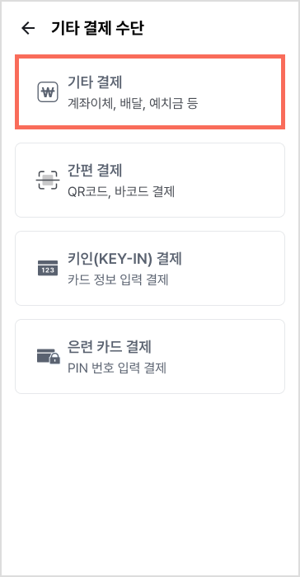Click the 기타 결제 수단 page header
This screenshot has height=577, width=300.
point(97,28)
